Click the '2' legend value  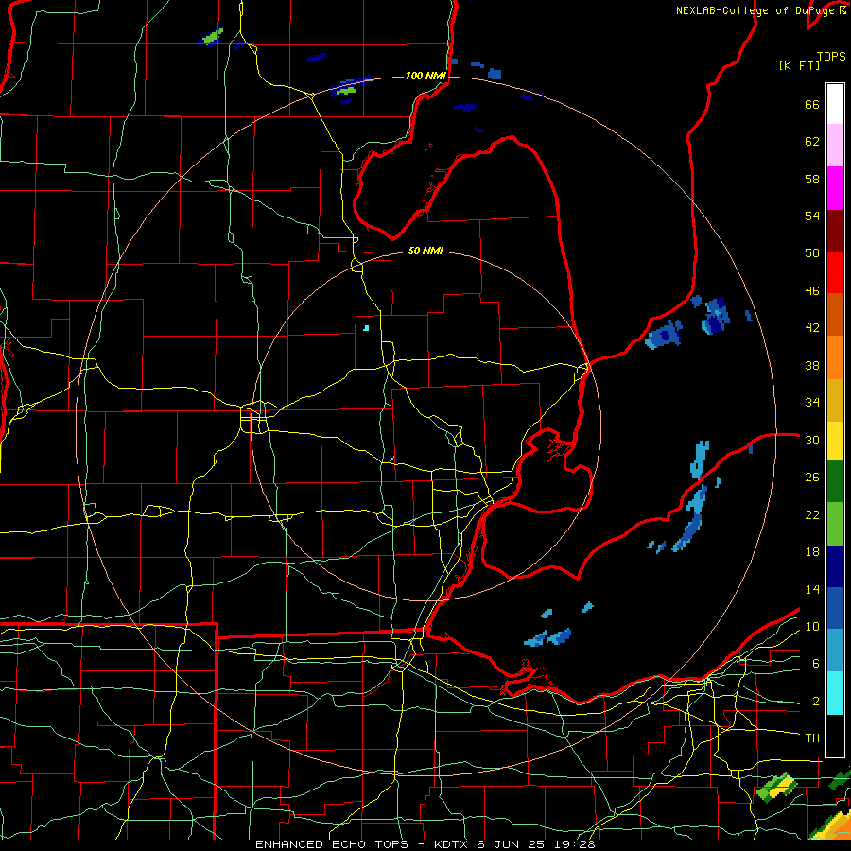816,702
